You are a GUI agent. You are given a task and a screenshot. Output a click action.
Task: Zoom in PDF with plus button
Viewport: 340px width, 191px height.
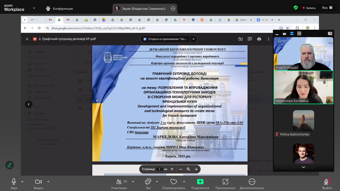[x=196, y=169]
